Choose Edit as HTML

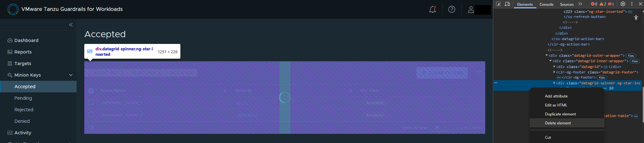(x=567, y=105)
